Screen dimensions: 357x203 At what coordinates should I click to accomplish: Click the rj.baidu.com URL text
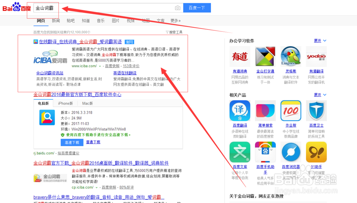[44, 153]
